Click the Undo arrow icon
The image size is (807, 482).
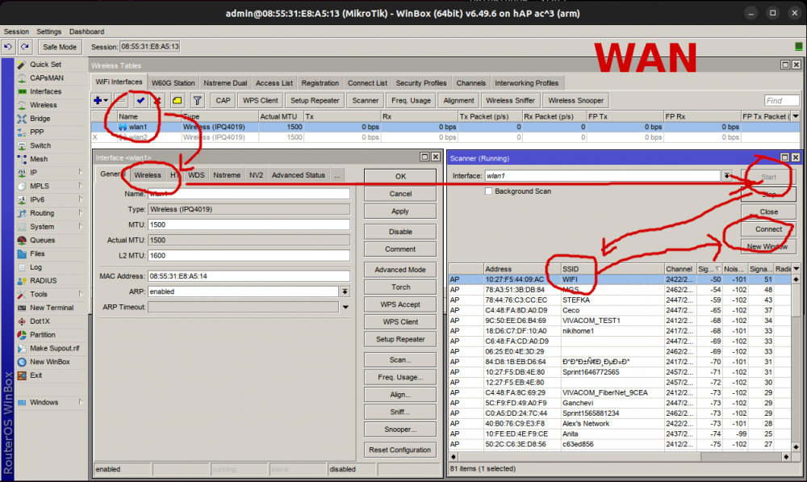[9, 48]
